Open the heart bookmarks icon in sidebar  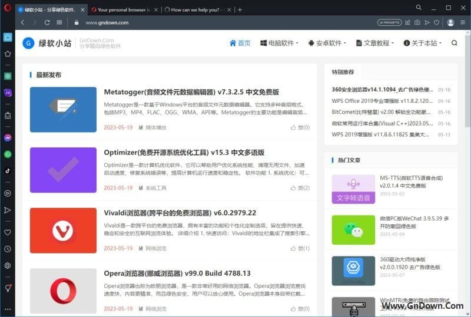(x=8, y=232)
